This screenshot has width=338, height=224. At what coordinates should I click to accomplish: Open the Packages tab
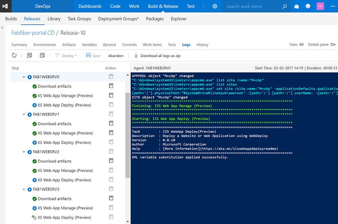tap(155, 19)
